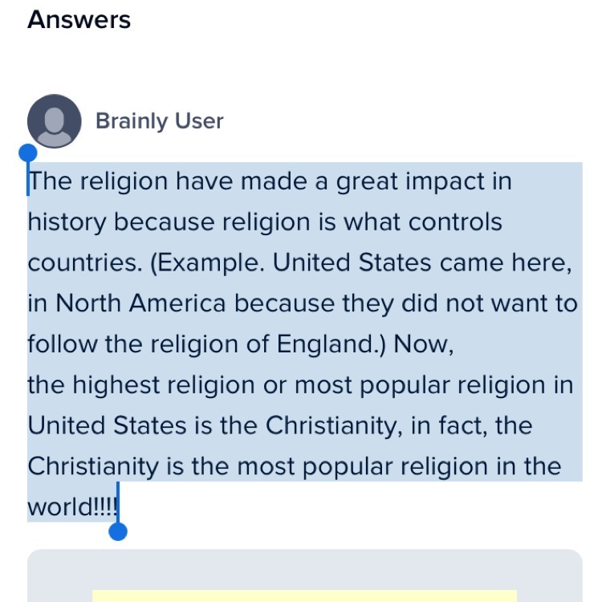This screenshot has width=602, height=602.
Task: Click the word "controls" in second line
Action: tap(455, 222)
